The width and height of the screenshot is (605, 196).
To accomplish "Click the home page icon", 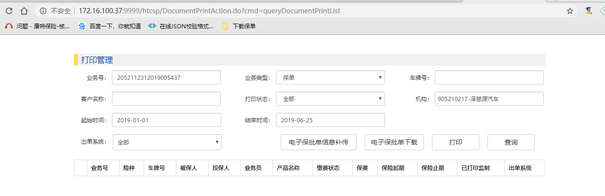I will click(x=24, y=10).
